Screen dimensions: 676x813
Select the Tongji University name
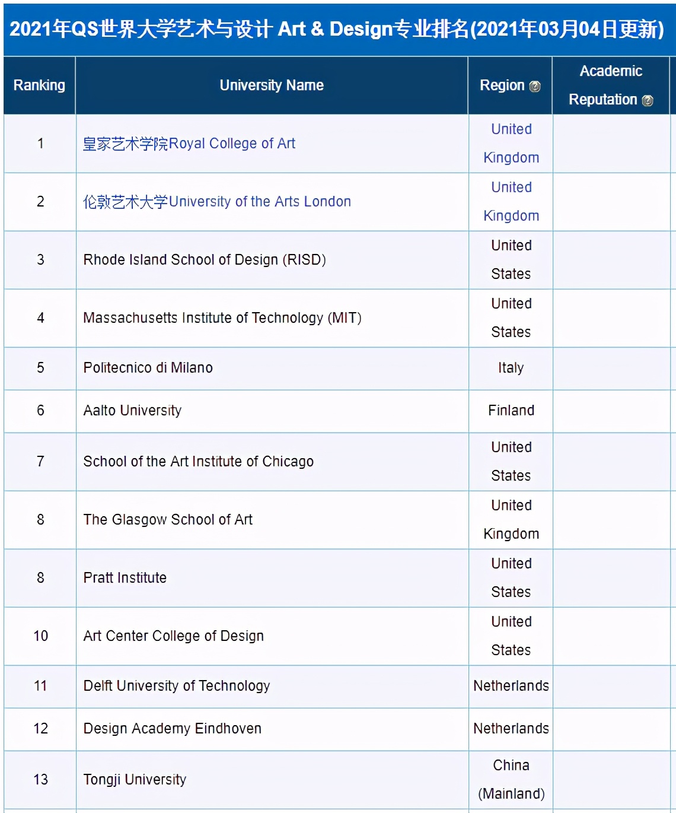click(135, 780)
